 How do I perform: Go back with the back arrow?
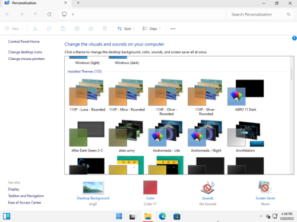pyautogui.click(x=8, y=14)
